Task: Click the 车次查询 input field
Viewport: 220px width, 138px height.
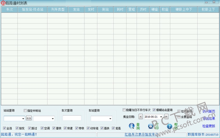Action: point(72,118)
